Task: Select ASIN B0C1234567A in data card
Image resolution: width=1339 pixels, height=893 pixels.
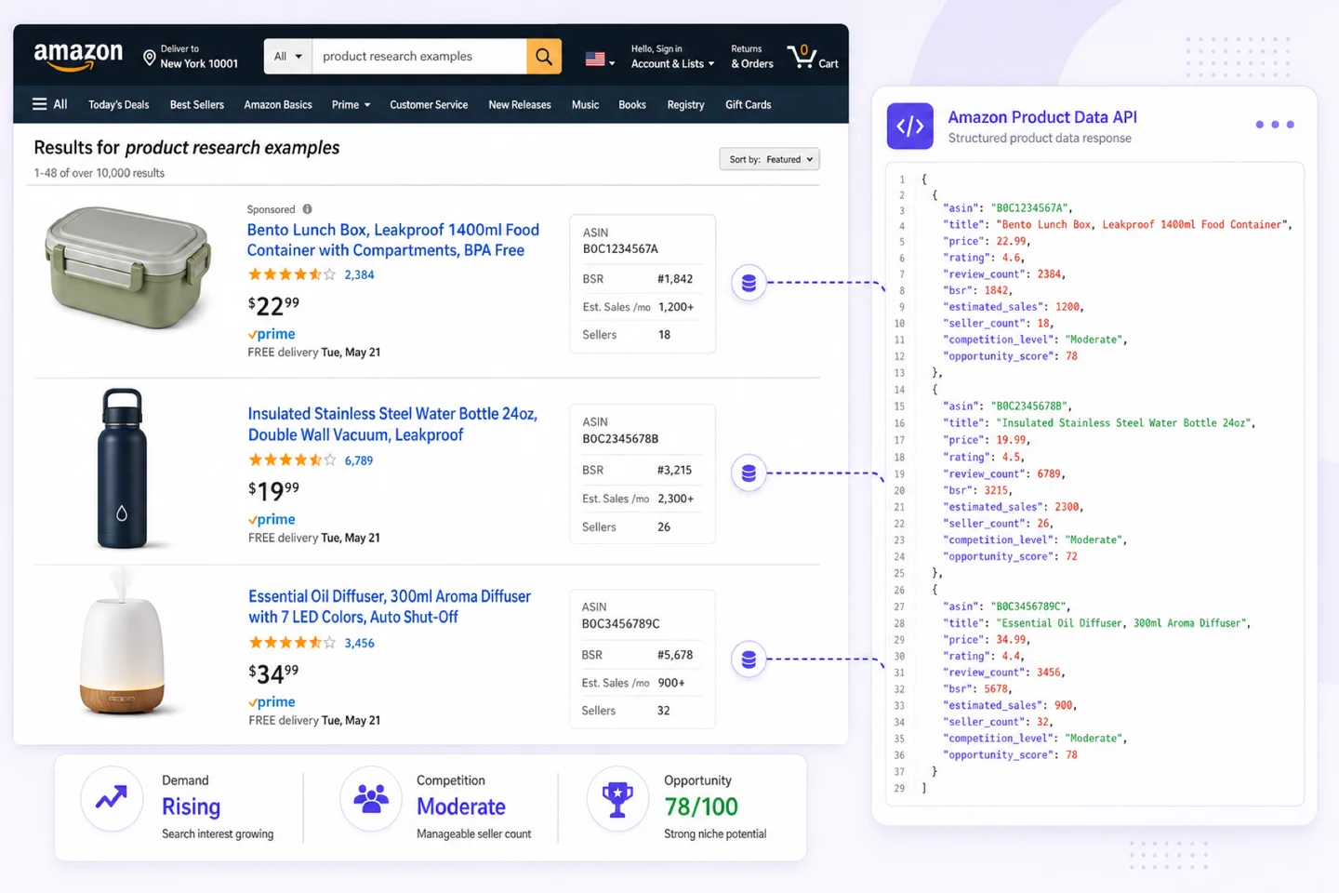Action: pyautogui.click(x=620, y=249)
